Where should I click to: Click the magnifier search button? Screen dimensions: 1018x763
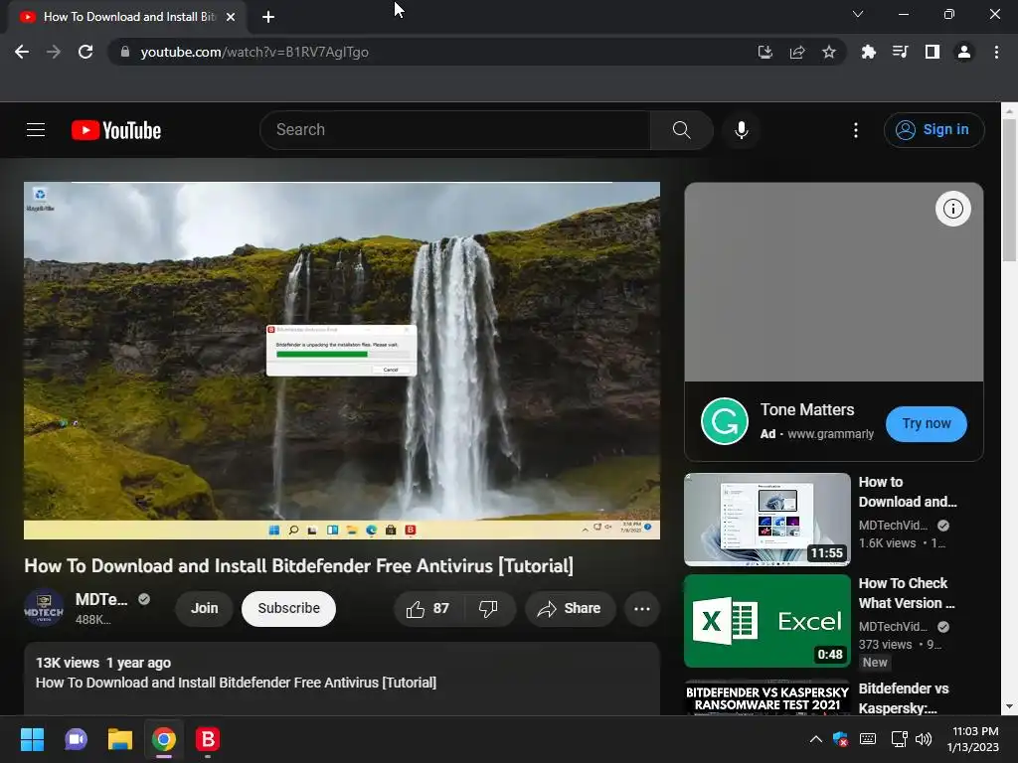point(681,130)
